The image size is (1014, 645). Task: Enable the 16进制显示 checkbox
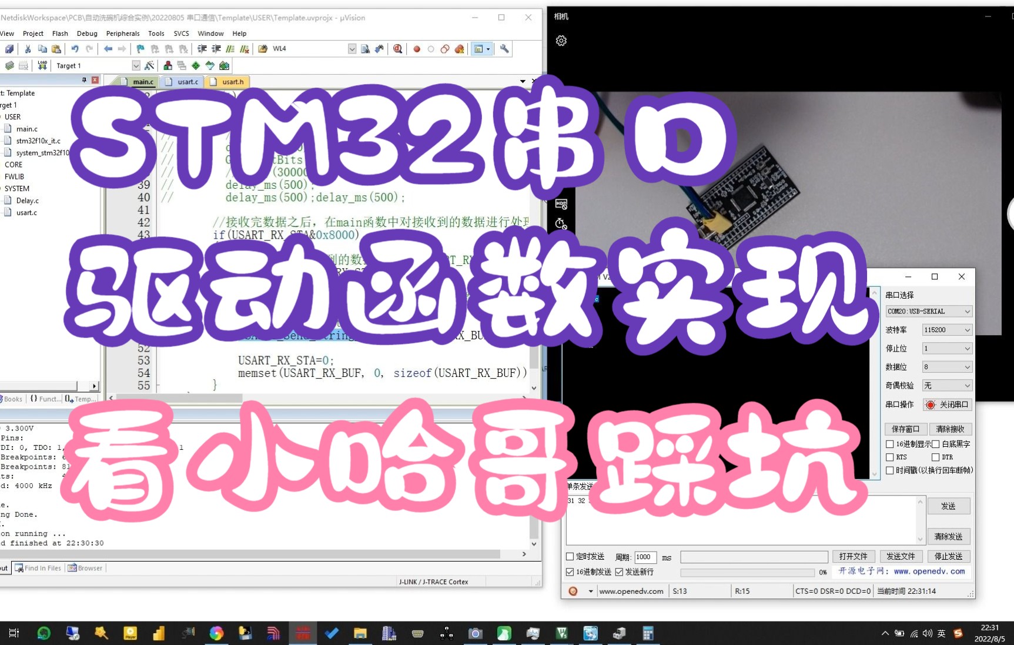point(891,444)
